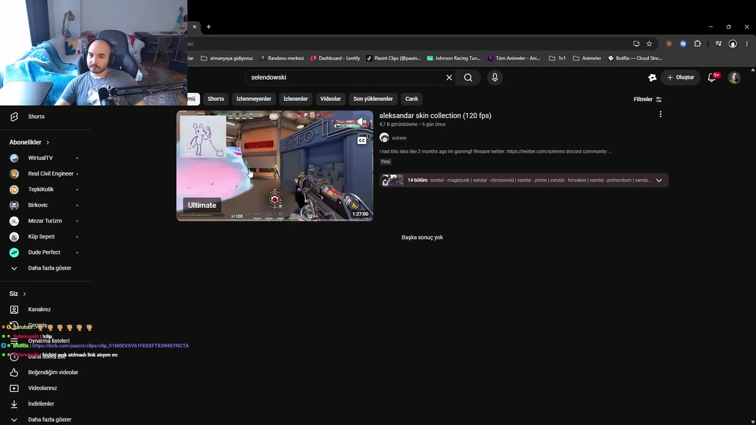
Task: Open a new browser tab
Action: 208,27
